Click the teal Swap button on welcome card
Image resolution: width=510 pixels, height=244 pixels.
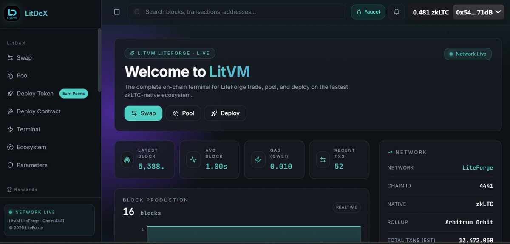(143, 113)
